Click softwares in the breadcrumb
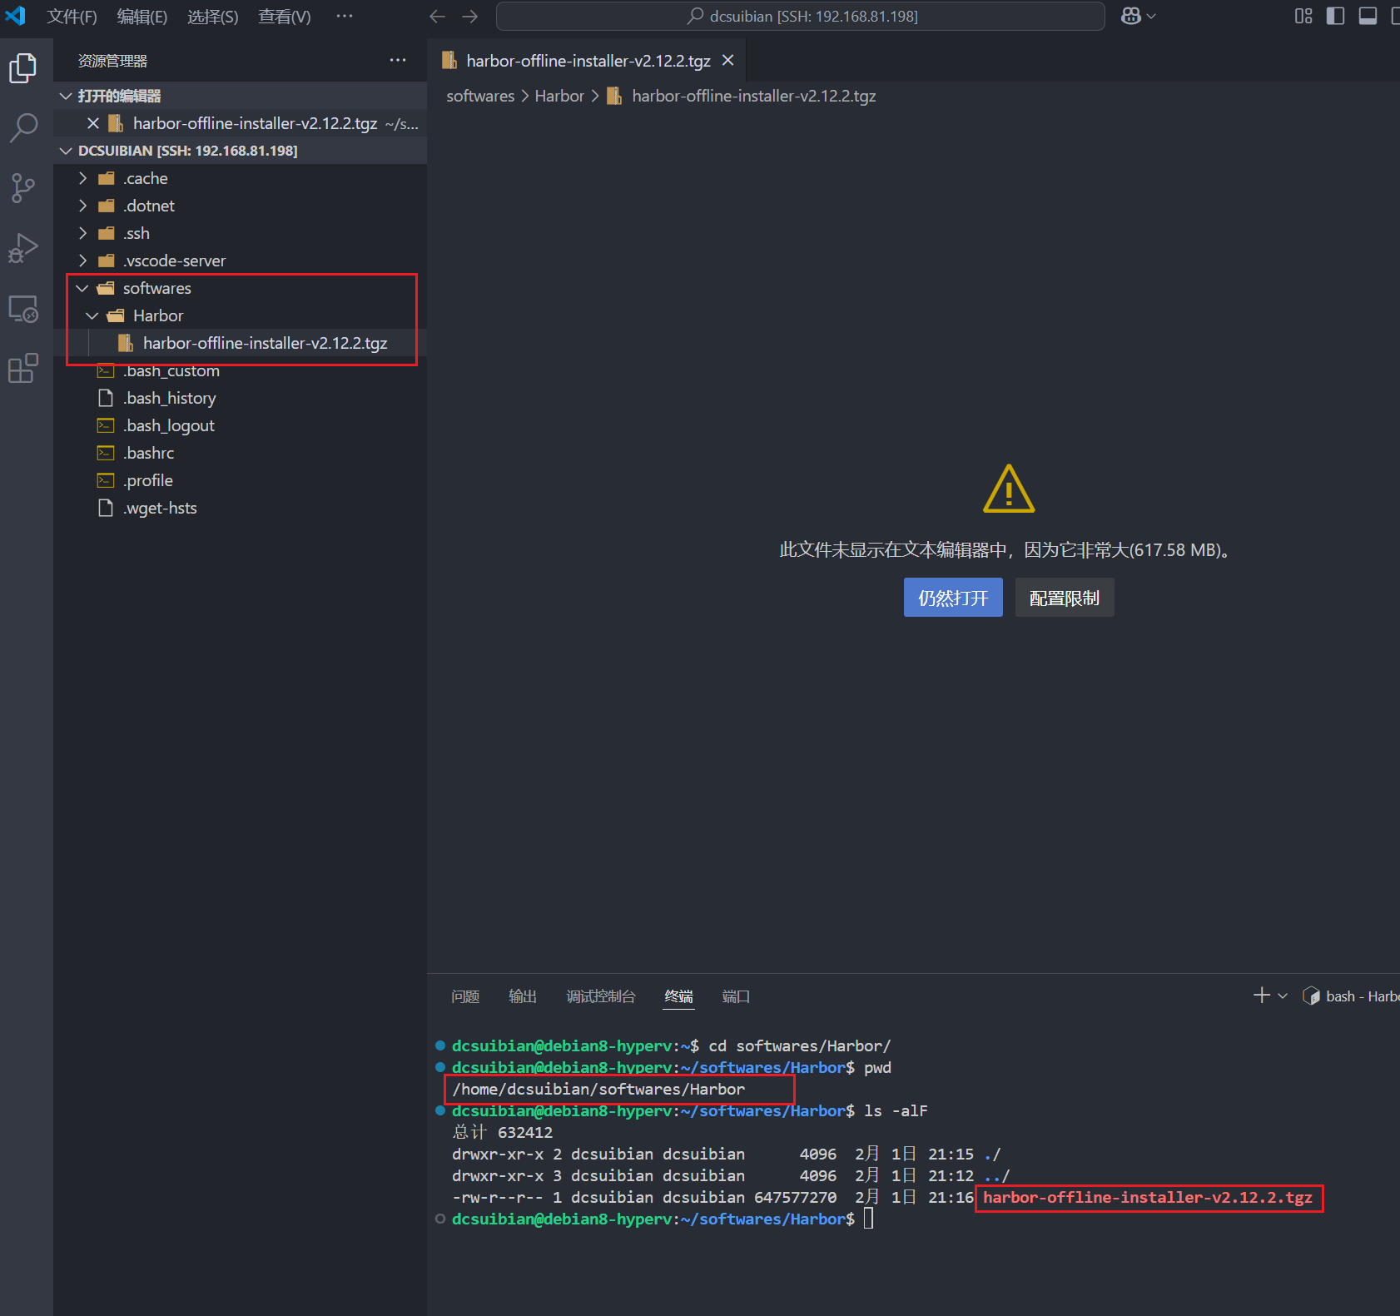This screenshot has height=1316, width=1400. (x=480, y=96)
